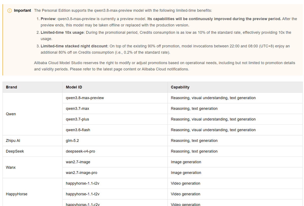
Task: Click the 'Limited-time 10x usage' heading
Action: [x=62, y=33]
